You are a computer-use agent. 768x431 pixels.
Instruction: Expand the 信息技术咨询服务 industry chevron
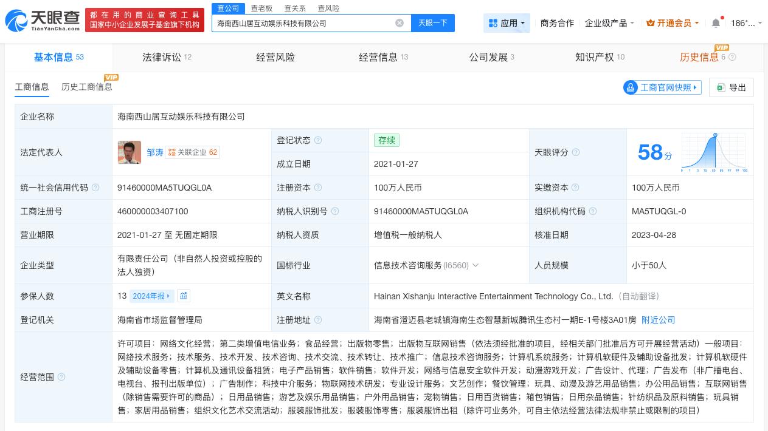(476, 265)
